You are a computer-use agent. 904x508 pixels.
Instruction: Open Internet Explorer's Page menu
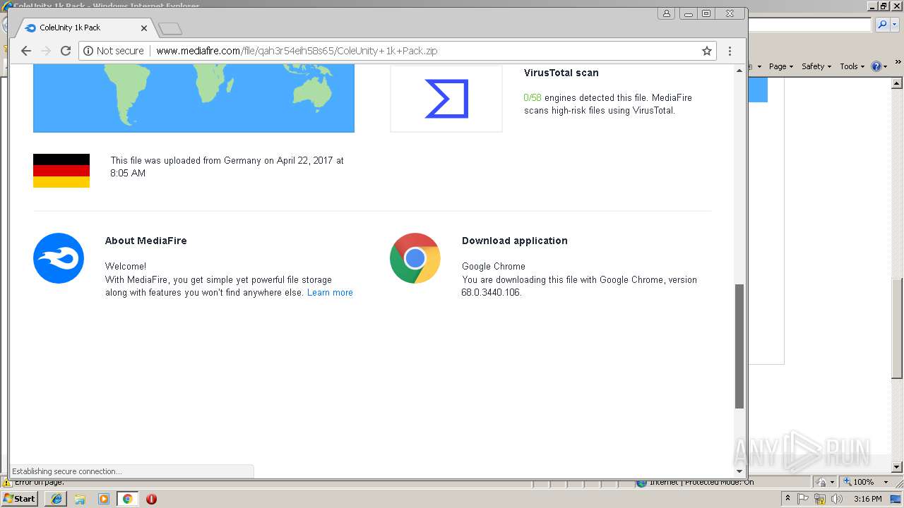[780, 66]
